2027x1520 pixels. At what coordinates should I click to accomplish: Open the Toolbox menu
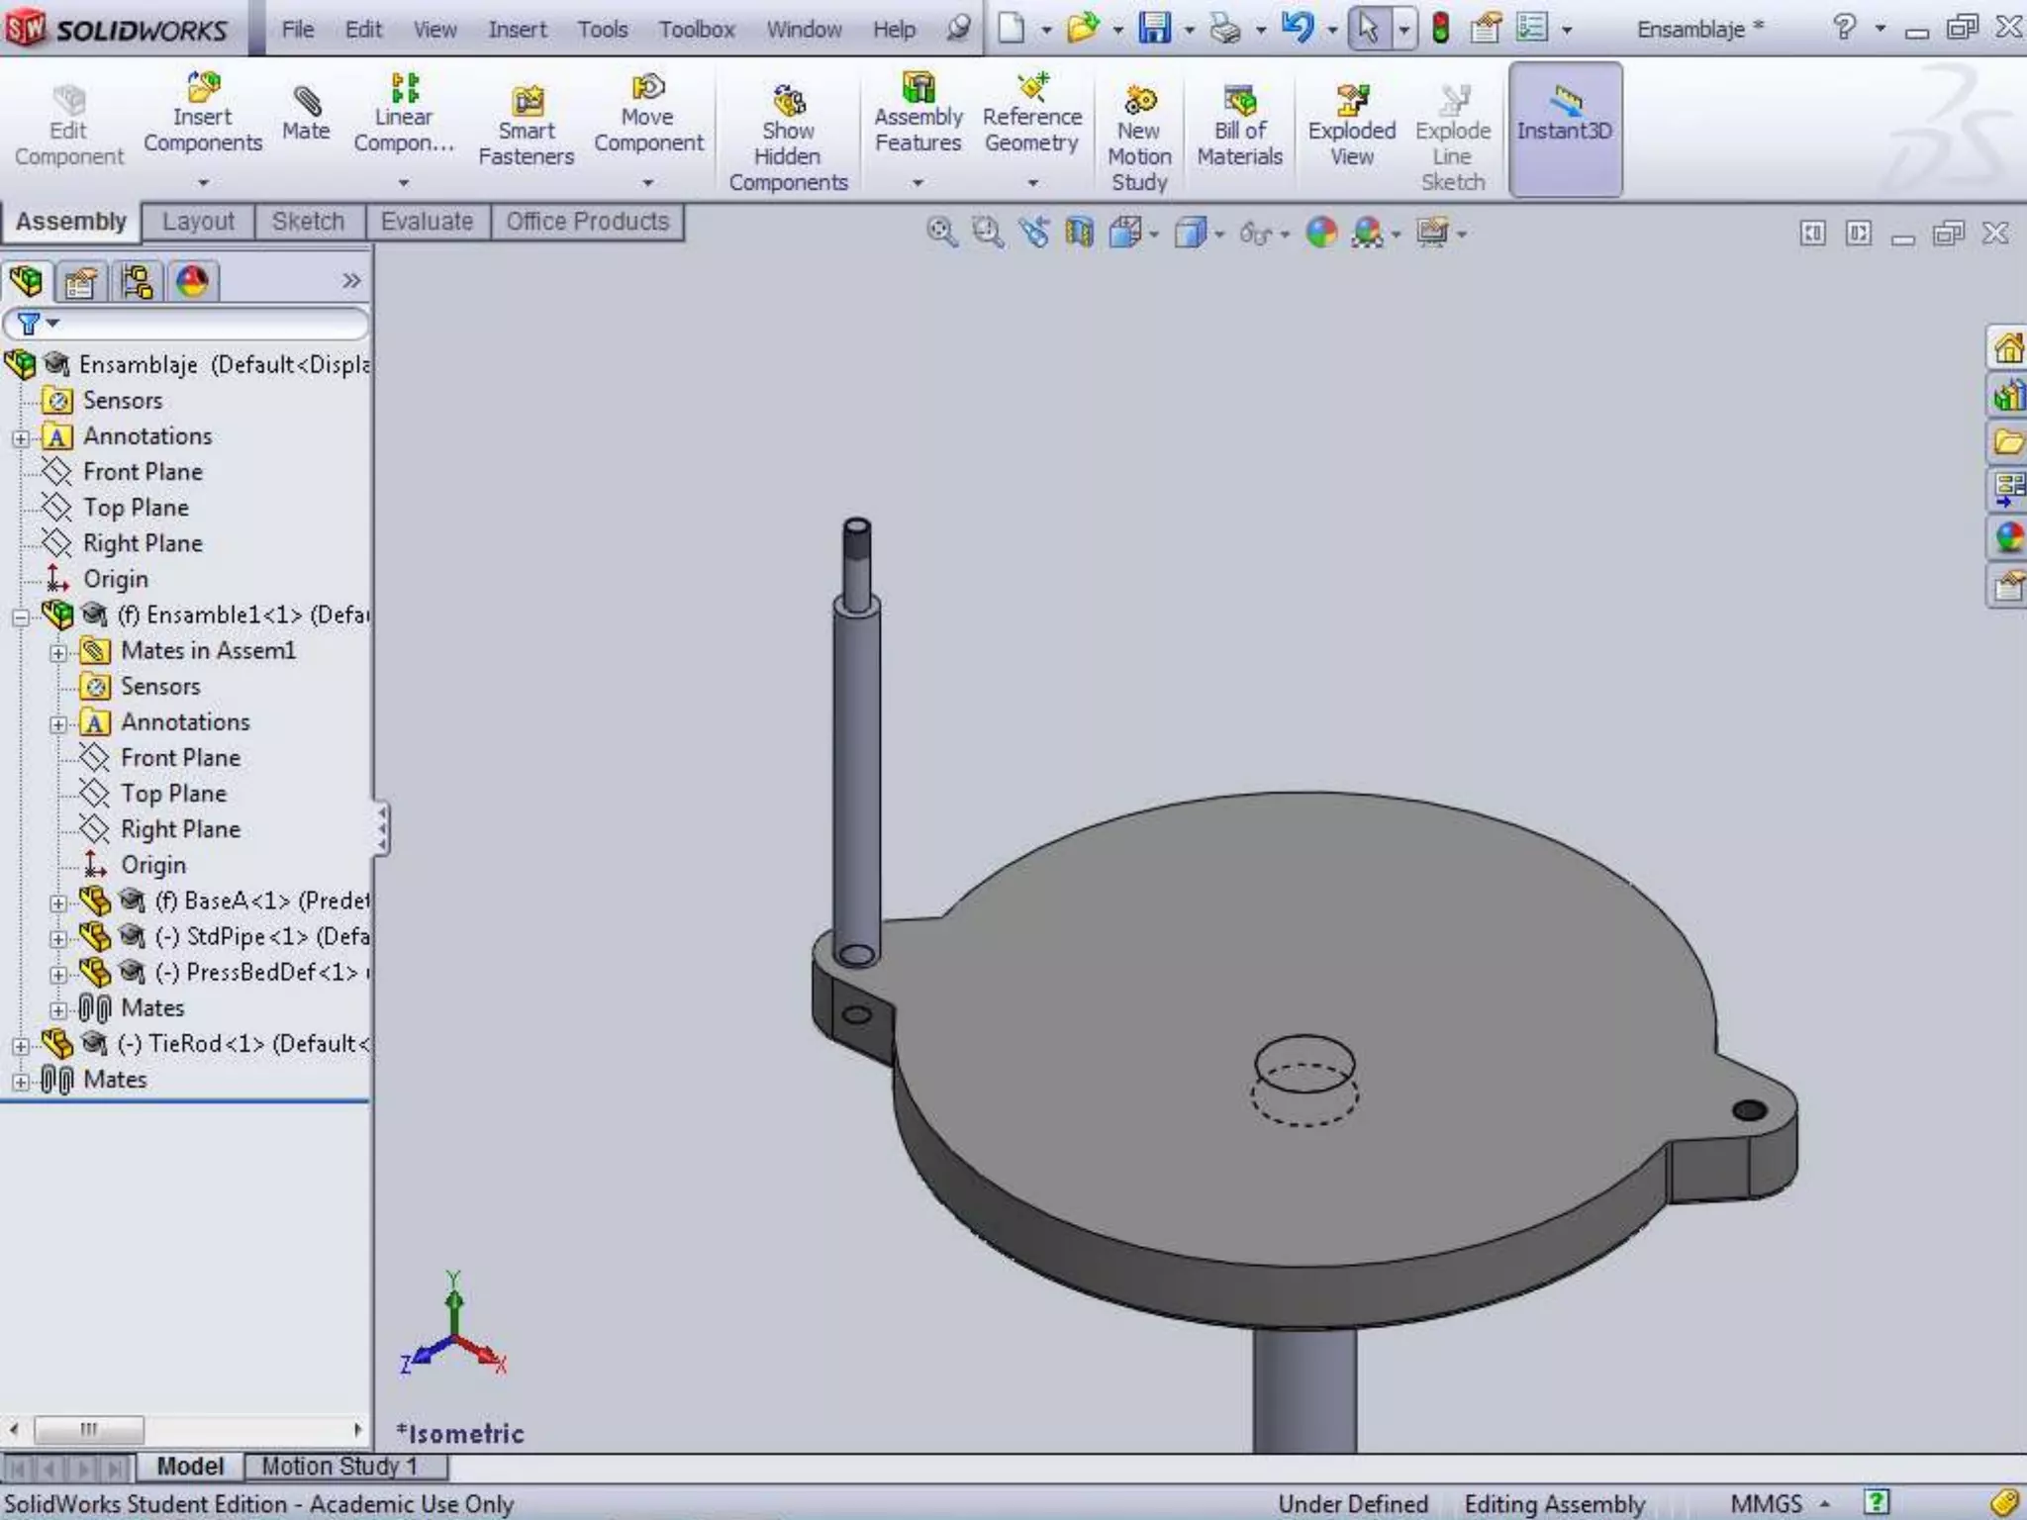(696, 30)
